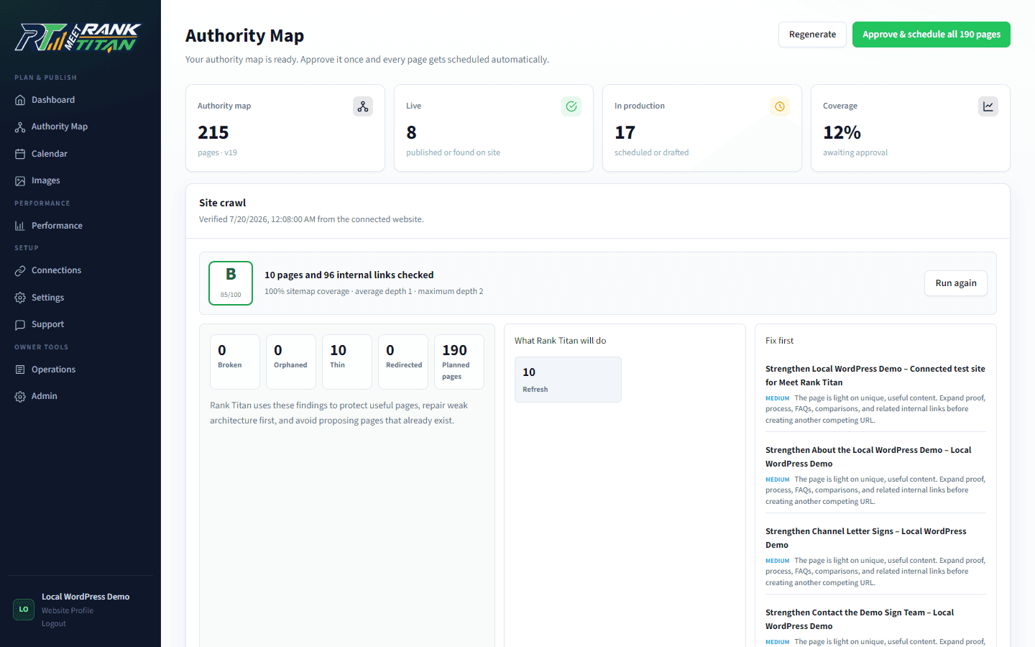Click the Authority Map node icon in sidebar
The height and width of the screenshot is (647, 1035).
[20, 127]
